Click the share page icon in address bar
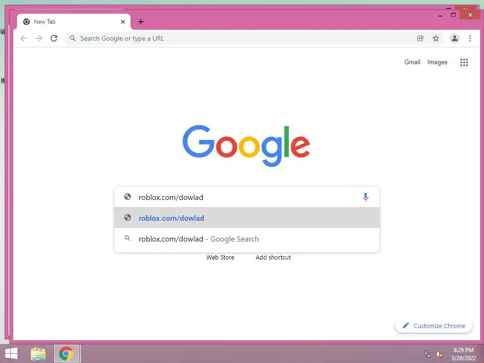 click(420, 38)
